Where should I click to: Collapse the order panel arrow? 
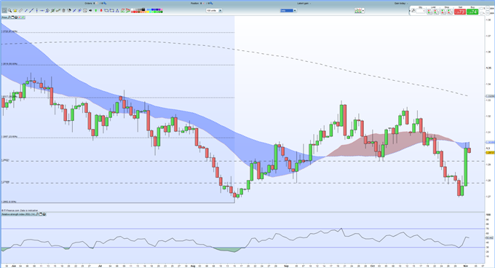pyautogui.click(x=409, y=11)
